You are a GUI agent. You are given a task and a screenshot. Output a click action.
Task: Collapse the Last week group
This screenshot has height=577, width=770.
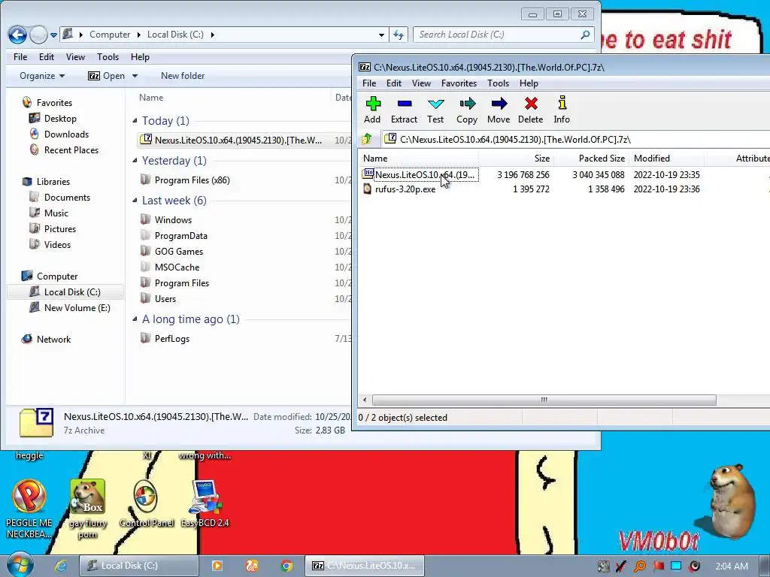(x=135, y=200)
